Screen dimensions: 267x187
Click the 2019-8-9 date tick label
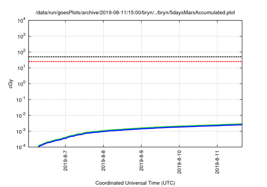pos(141,161)
